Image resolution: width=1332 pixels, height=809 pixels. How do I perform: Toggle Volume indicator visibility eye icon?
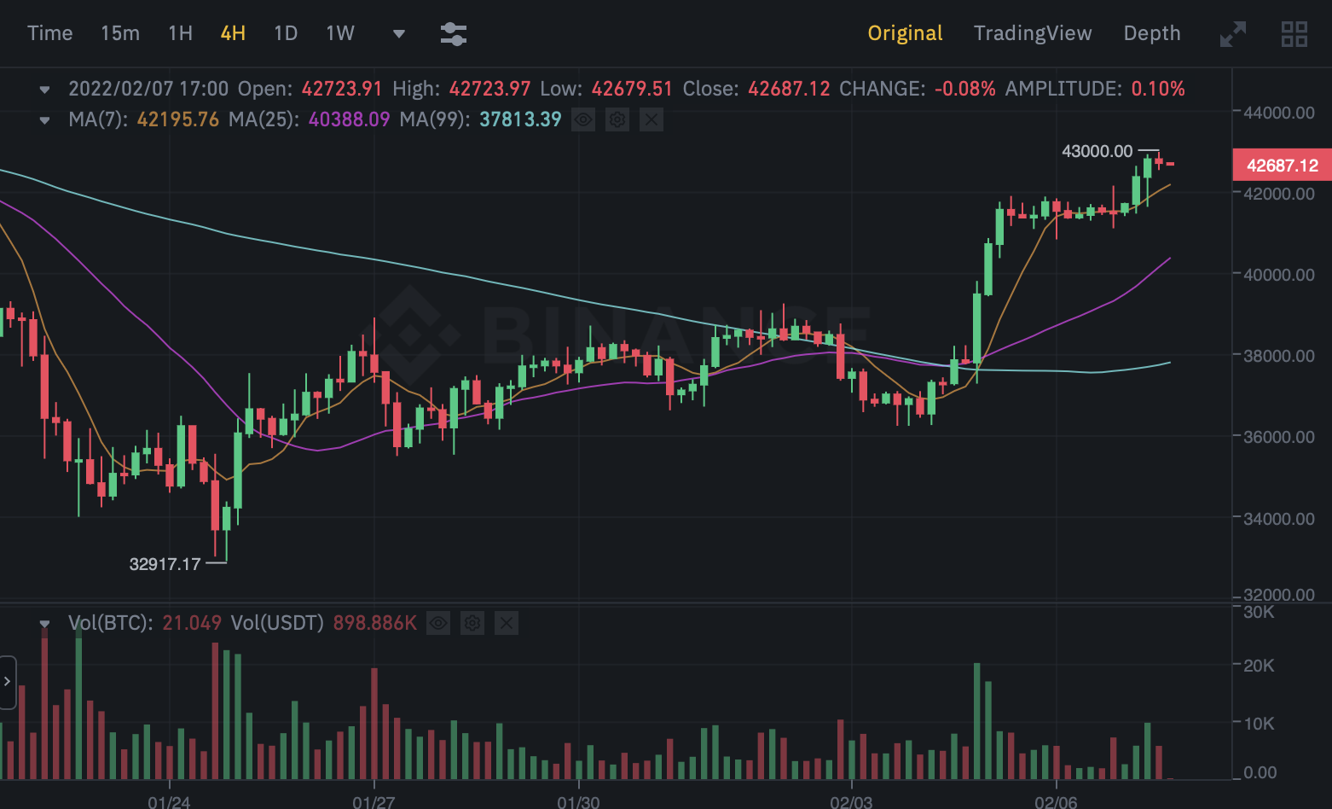438,624
